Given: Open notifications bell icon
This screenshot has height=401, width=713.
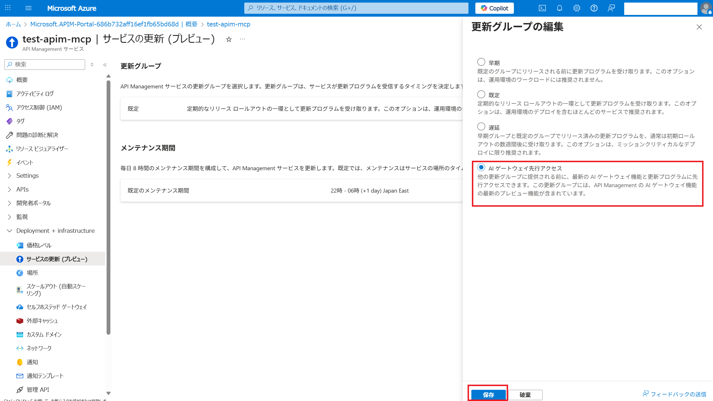Looking at the screenshot, I should click(x=559, y=8).
